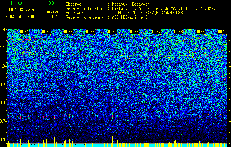Click the observer name Masayuki Kobayashi
231x147 pixels.
131,4
